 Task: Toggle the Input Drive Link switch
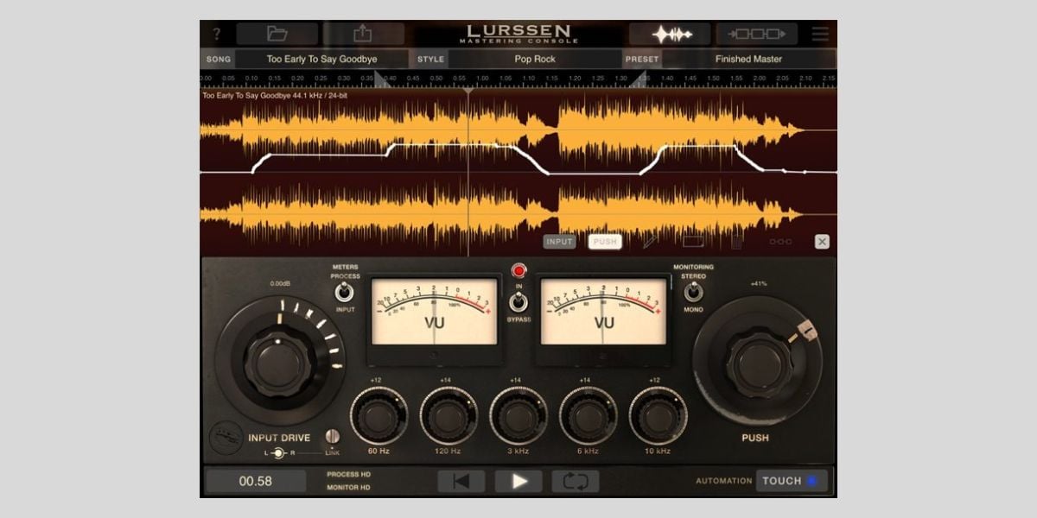(332, 438)
